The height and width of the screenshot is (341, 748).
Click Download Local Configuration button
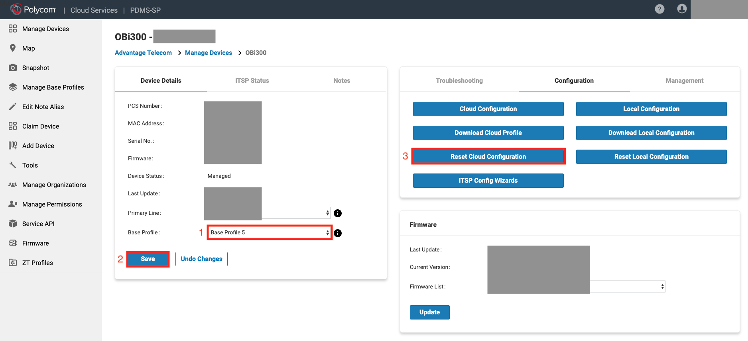(651, 133)
